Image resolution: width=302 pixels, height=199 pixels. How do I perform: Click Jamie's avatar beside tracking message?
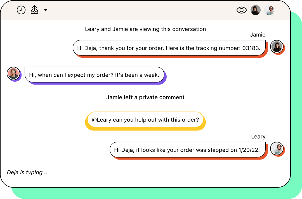point(277,47)
